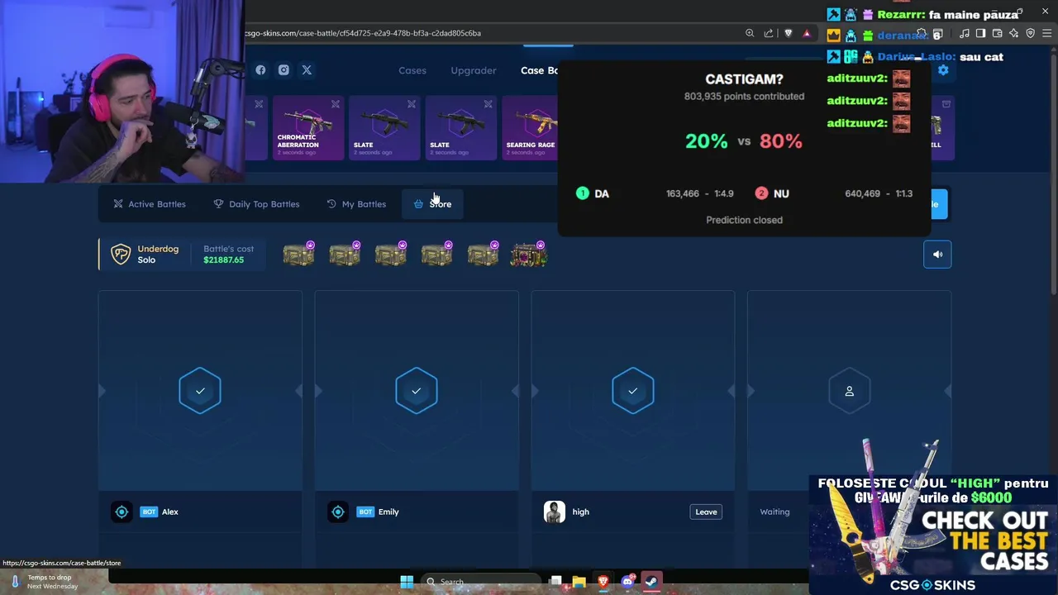
Task: Open the Leo AI sparkle icon
Action: [x=1013, y=33]
